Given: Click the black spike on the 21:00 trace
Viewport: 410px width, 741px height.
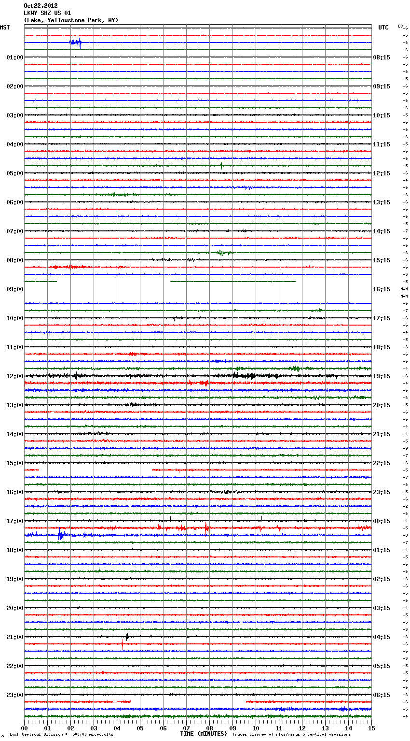Looking at the screenshot, I should point(127,637).
